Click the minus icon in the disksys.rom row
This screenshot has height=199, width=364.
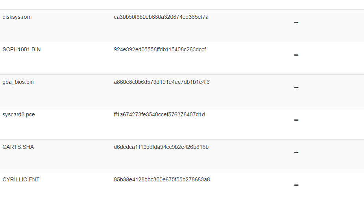click(296, 22)
